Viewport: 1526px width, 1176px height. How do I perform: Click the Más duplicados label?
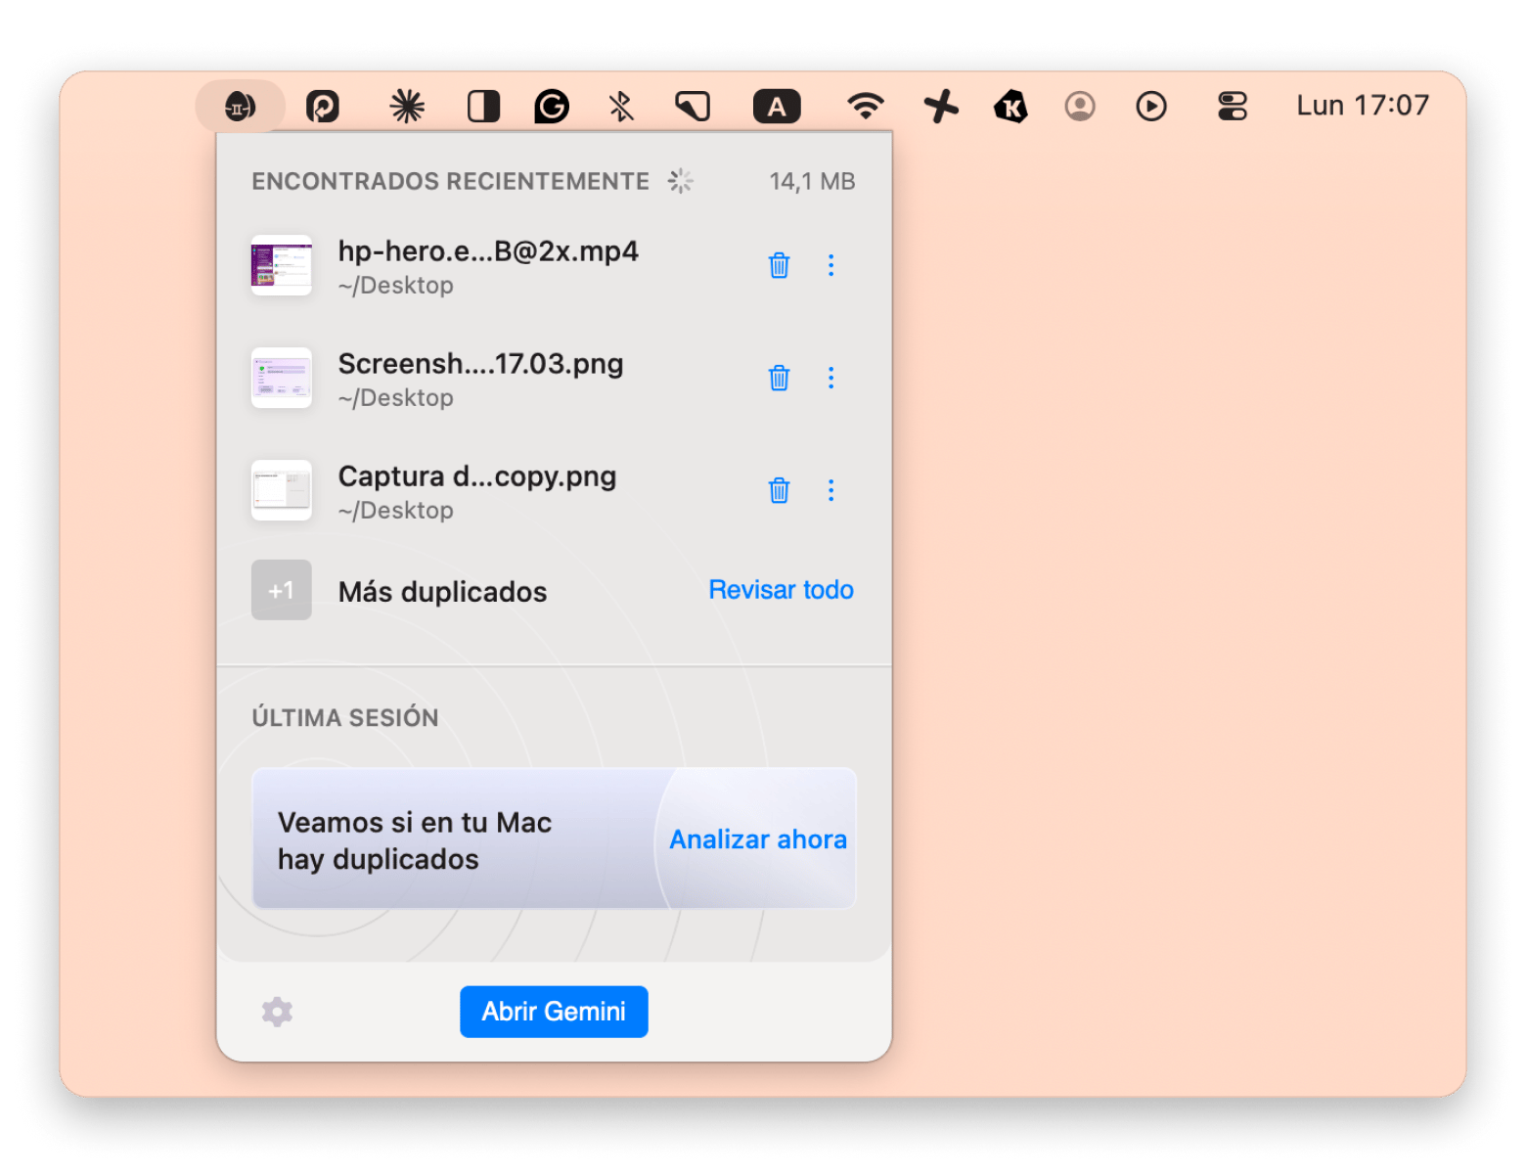coord(442,592)
